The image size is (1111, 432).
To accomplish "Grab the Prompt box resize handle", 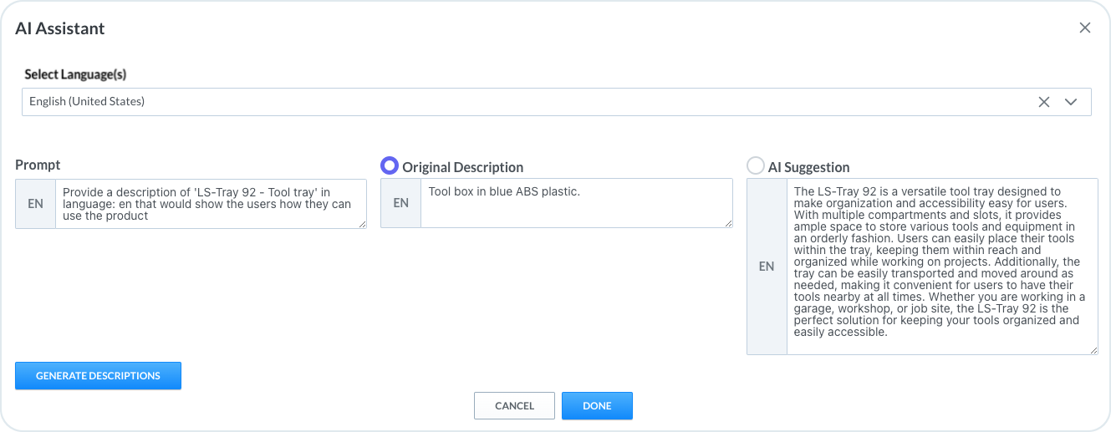I will coord(362,224).
